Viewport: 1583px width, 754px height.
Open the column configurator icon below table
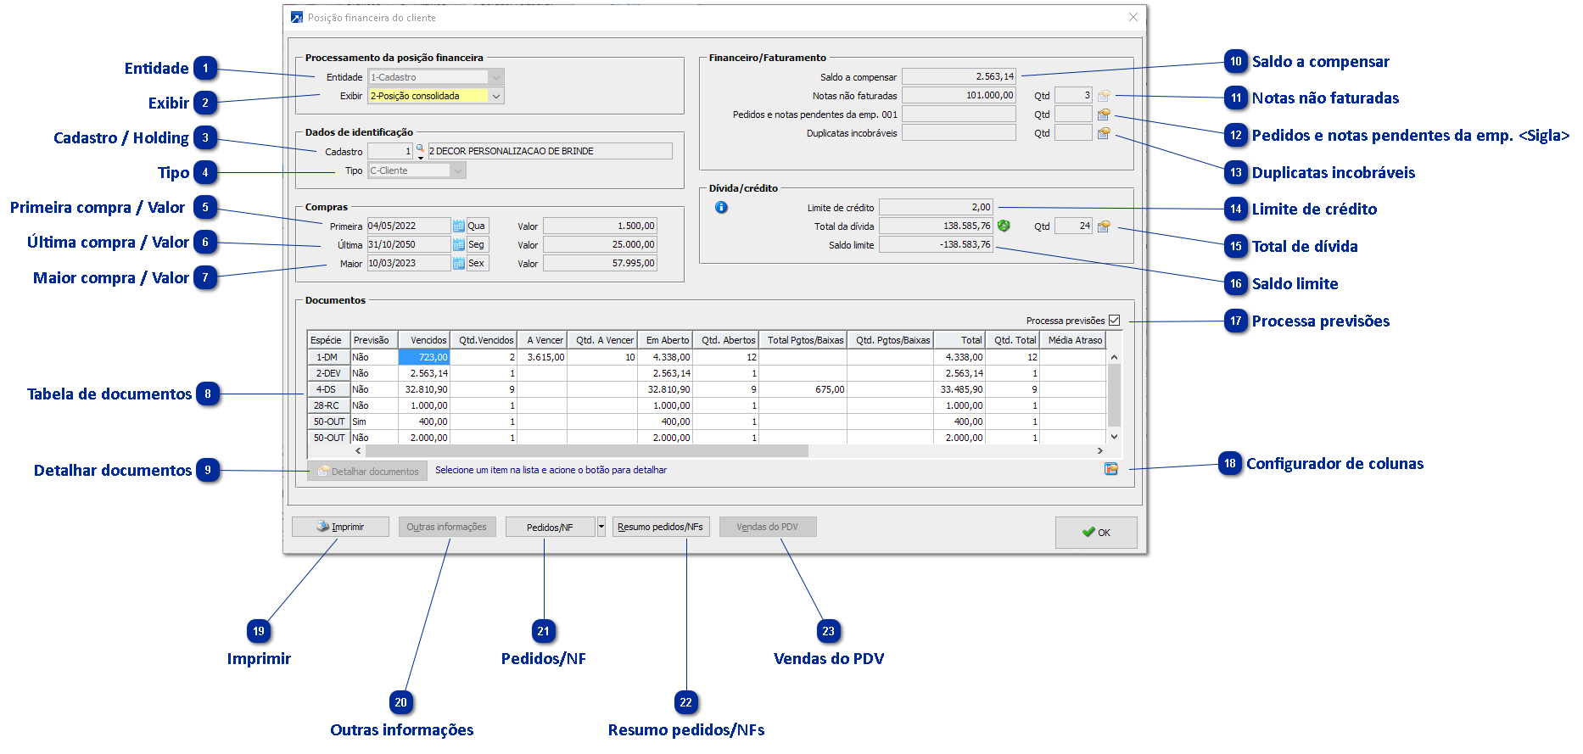[1110, 469]
